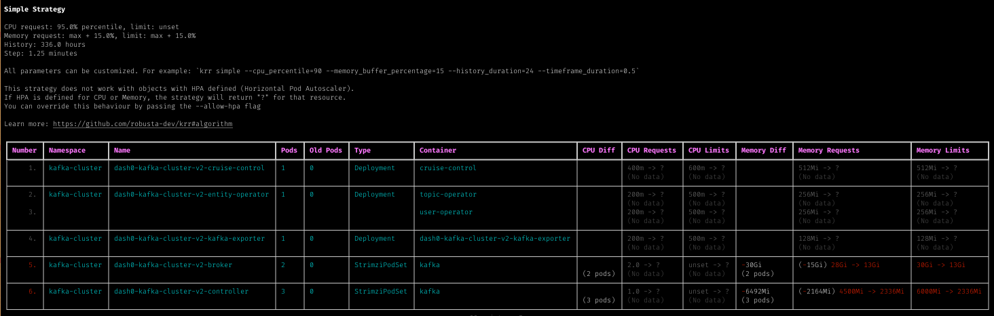
Task: Select the dash0-kafka-cluster-v2-entity-operator name cell
Action: [x=191, y=195]
